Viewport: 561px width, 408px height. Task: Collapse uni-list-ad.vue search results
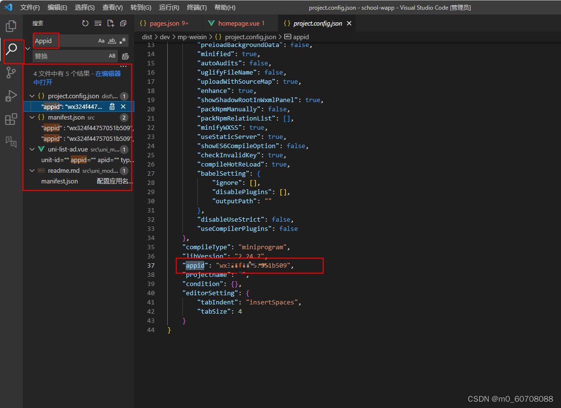[32, 150]
